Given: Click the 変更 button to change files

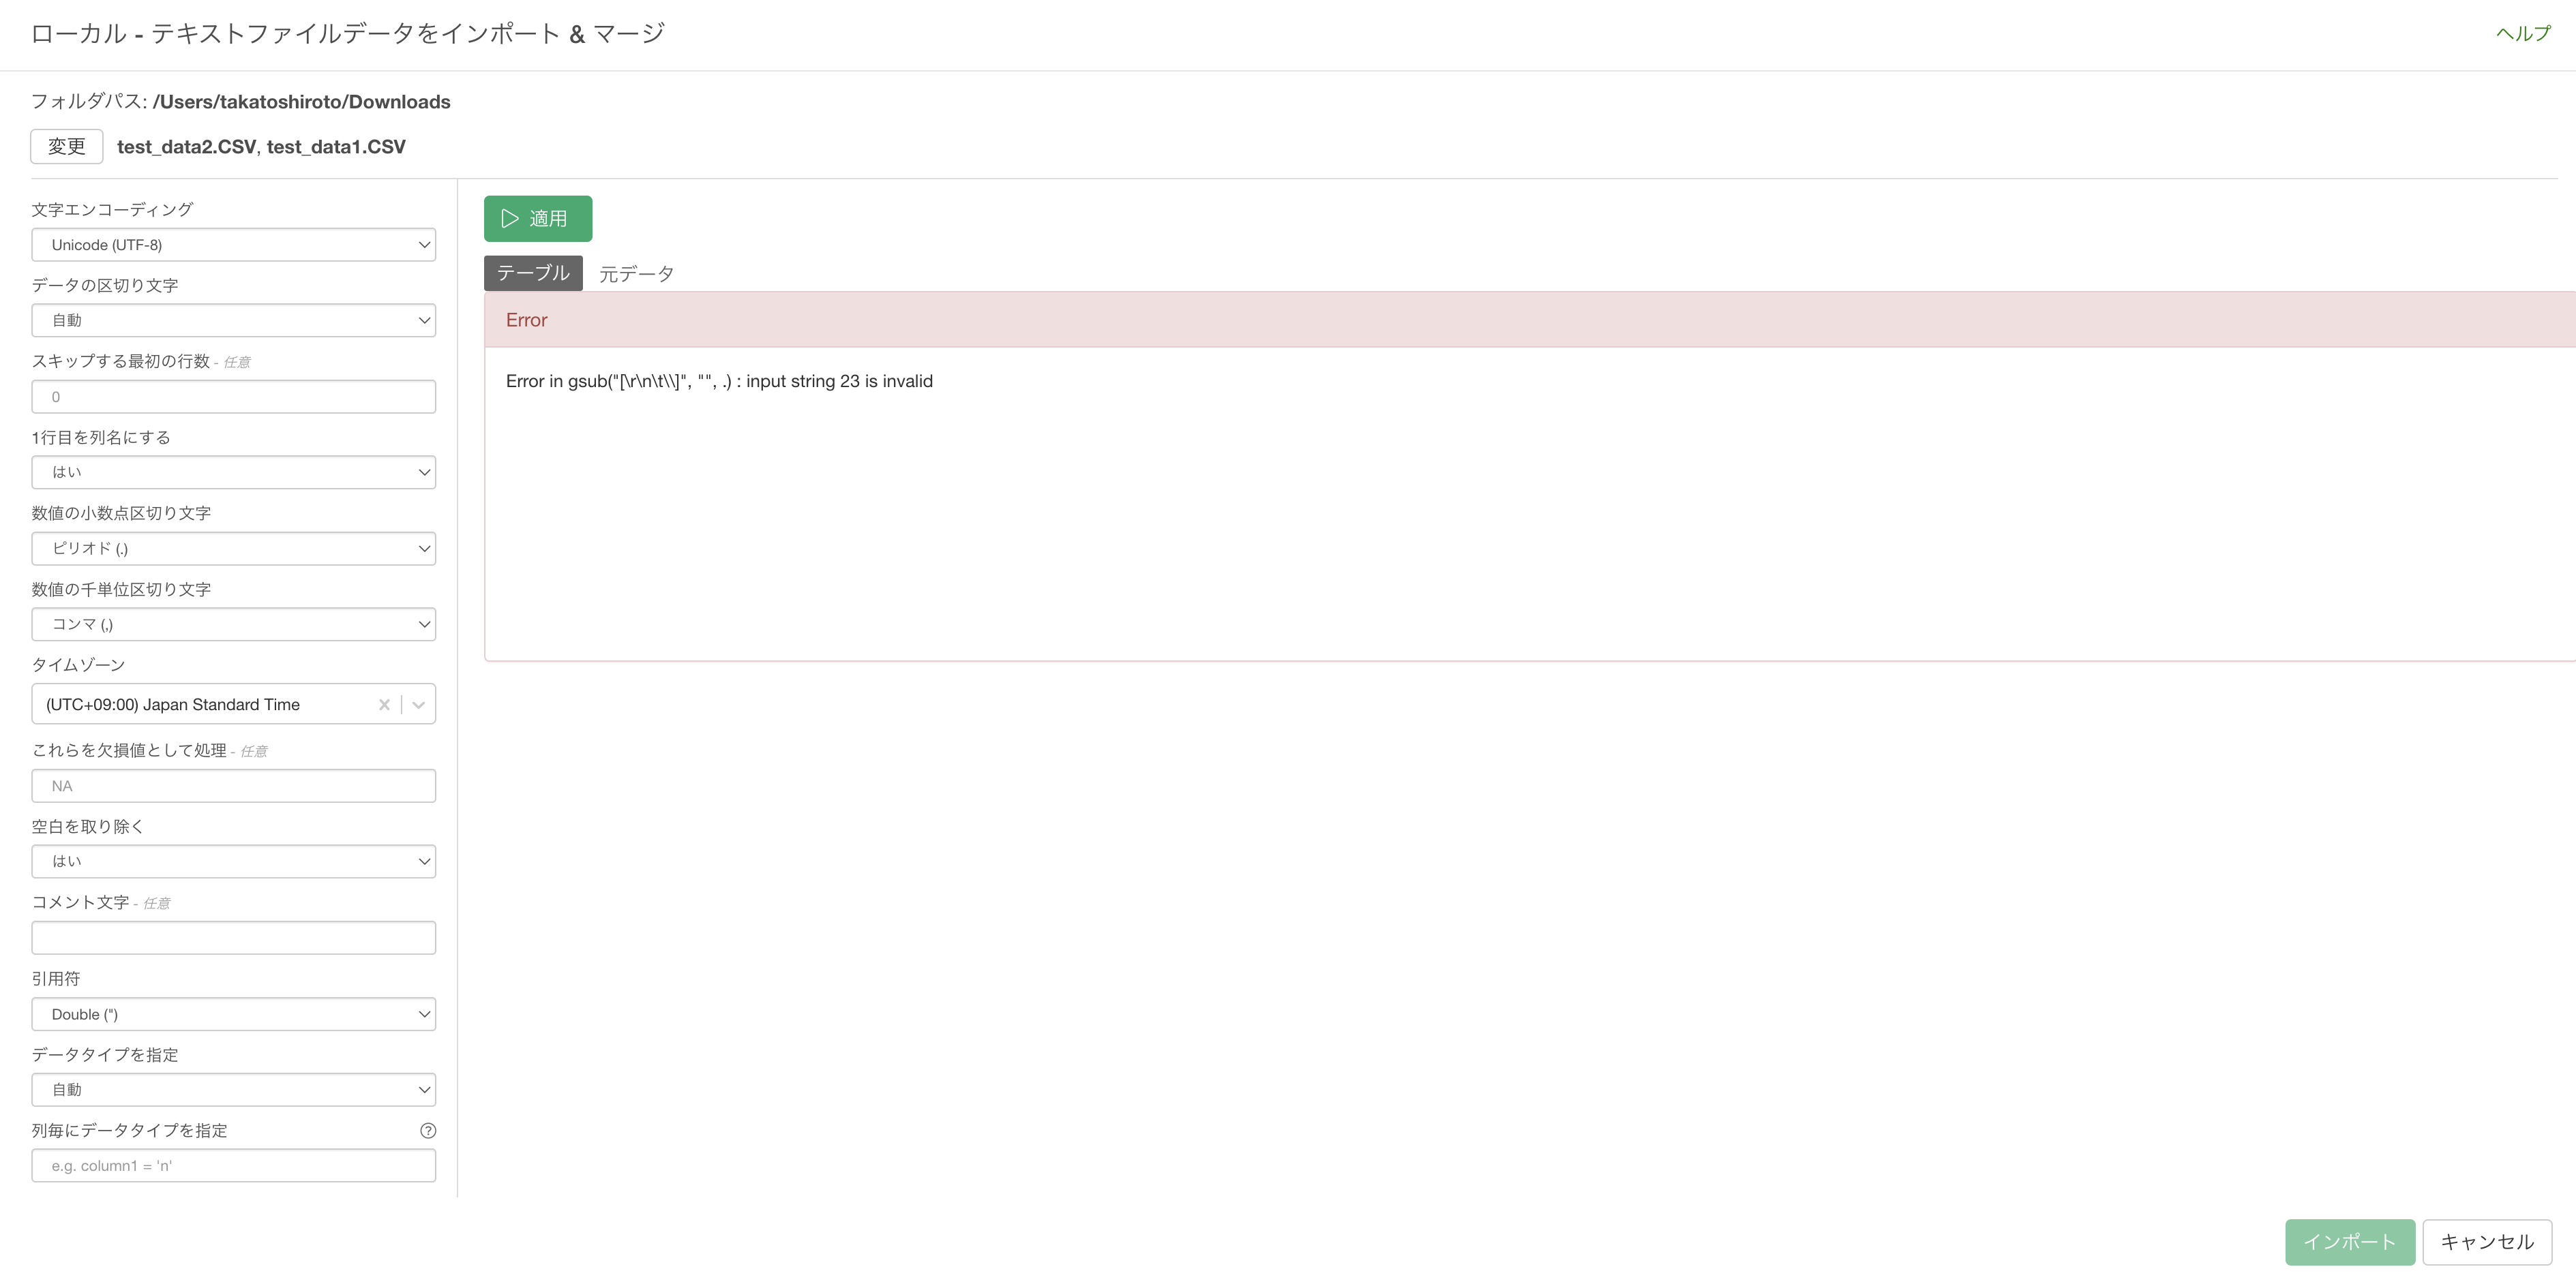Looking at the screenshot, I should pos(66,147).
